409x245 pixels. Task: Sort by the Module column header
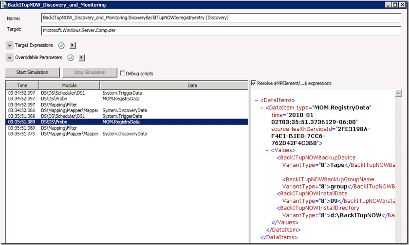coord(69,86)
